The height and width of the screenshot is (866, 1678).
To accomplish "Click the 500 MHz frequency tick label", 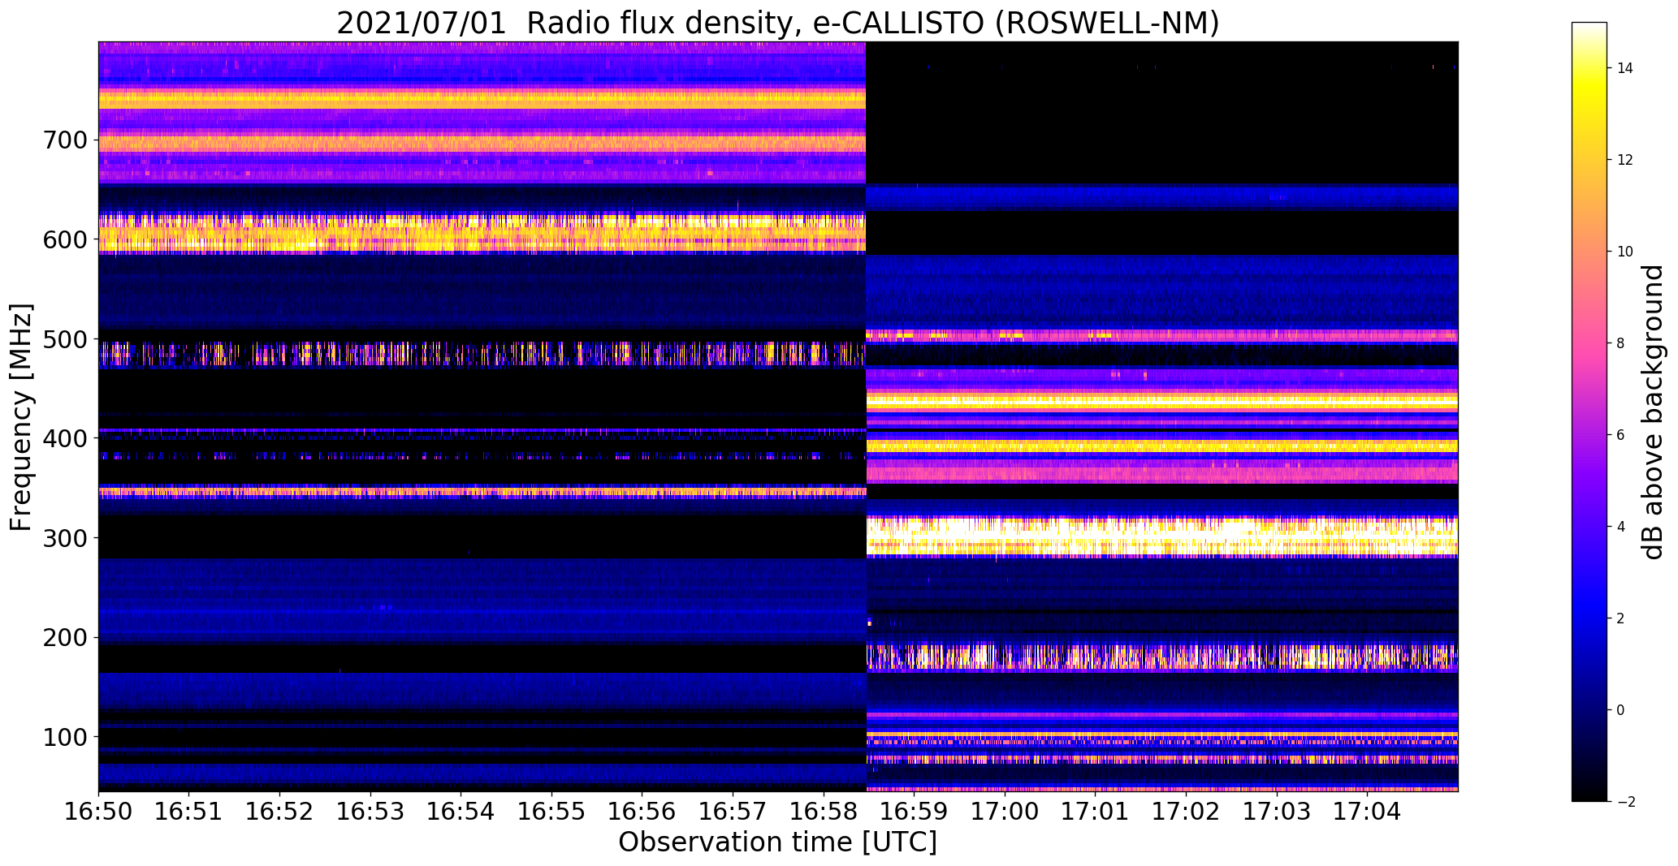I will [x=63, y=339].
